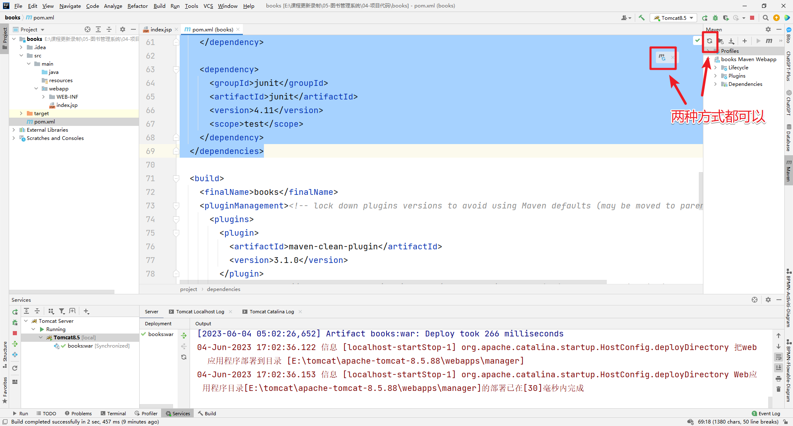
Task: Toggle fold marker at line 71 build tag
Action: click(176, 178)
